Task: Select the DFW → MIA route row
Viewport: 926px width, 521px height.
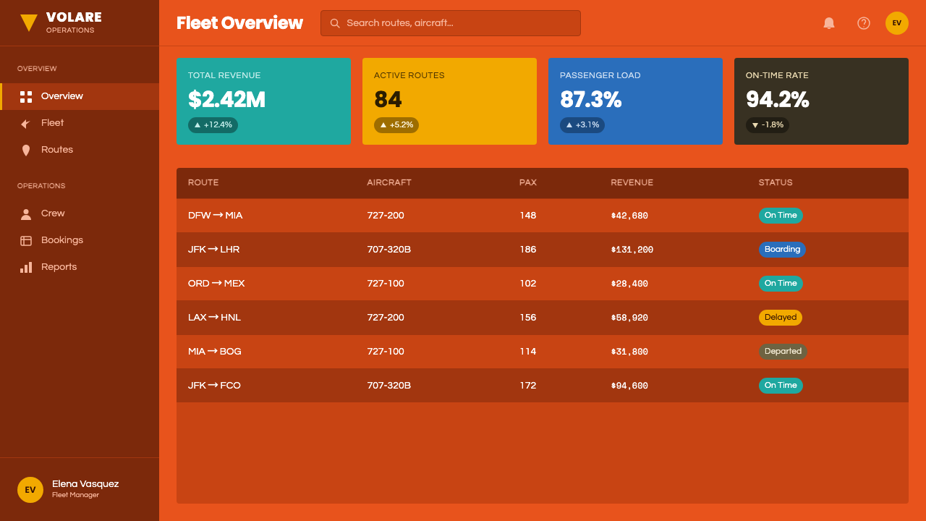Action: pyautogui.click(x=543, y=216)
